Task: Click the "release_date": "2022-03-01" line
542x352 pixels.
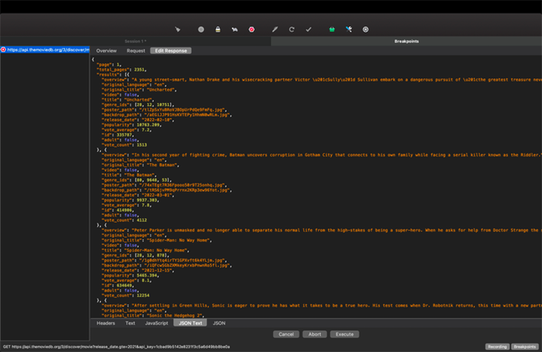Action: pyautogui.click(x=138, y=195)
